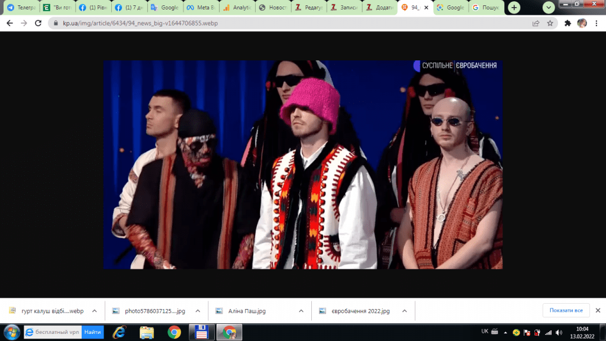Click the Показати все button
The image size is (606, 341).
(566, 311)
